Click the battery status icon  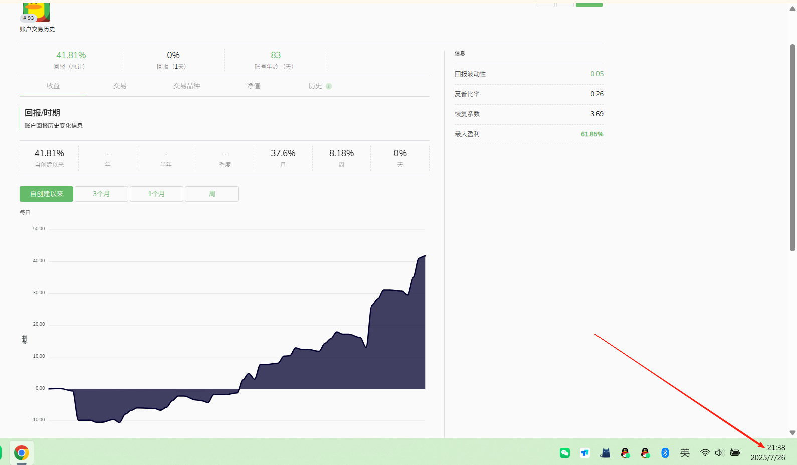[735, 453]
